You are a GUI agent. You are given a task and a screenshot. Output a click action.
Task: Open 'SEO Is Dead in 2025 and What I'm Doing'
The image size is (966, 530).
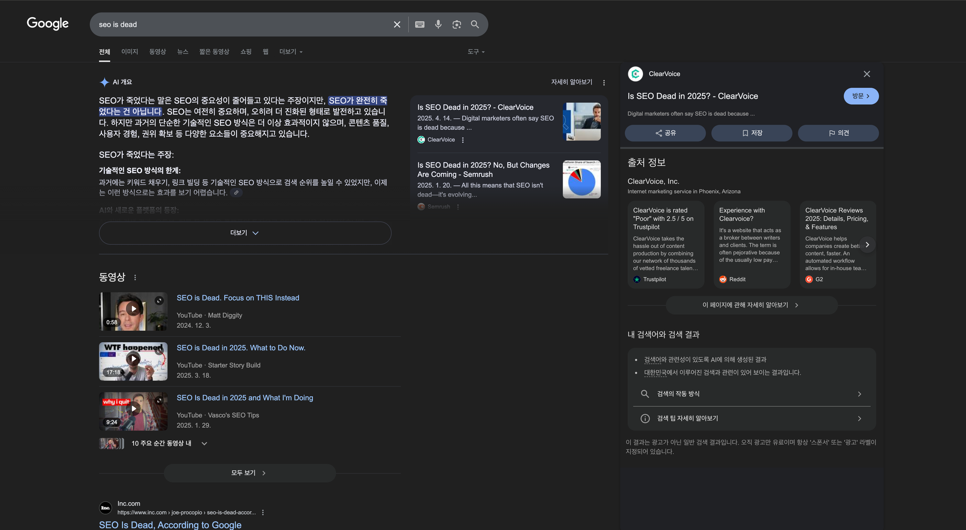click(x=245, y=398)
